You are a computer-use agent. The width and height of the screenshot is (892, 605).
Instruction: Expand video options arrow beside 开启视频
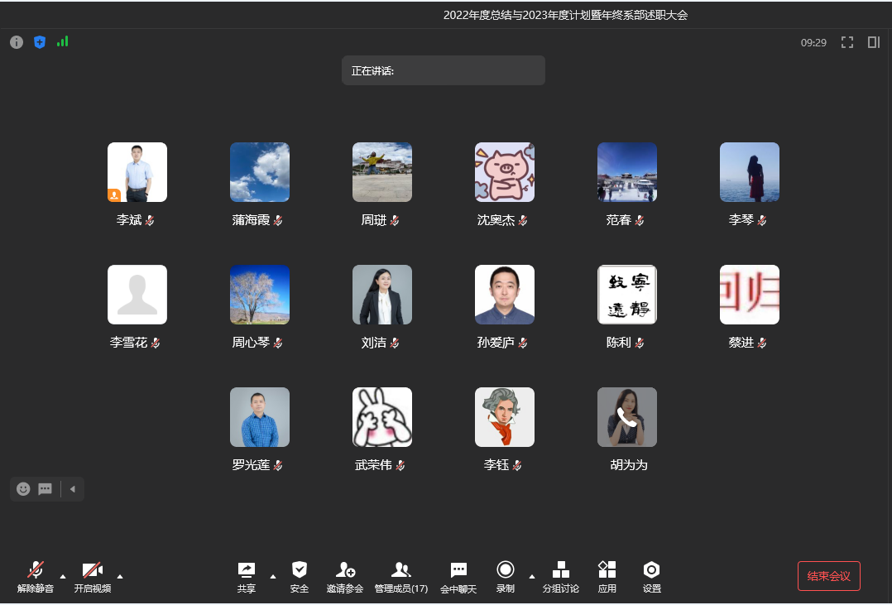pyautogui.click(x=120, y=576)
